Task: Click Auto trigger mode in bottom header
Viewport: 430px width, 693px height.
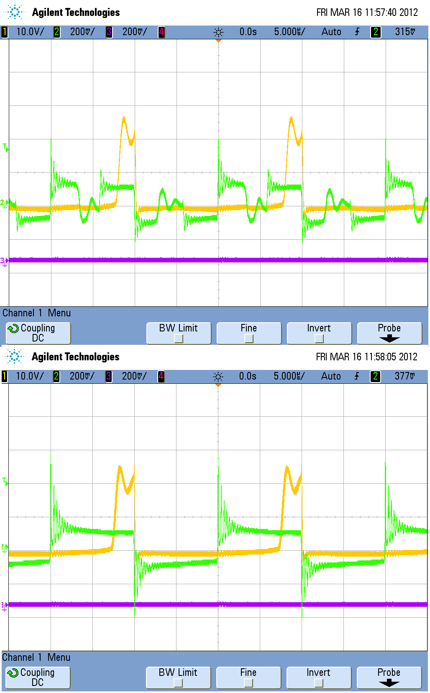Action: (x=331, y=376)
